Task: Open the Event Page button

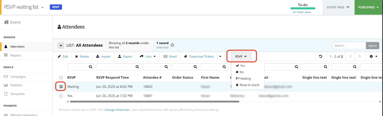Action: [338, 7]
